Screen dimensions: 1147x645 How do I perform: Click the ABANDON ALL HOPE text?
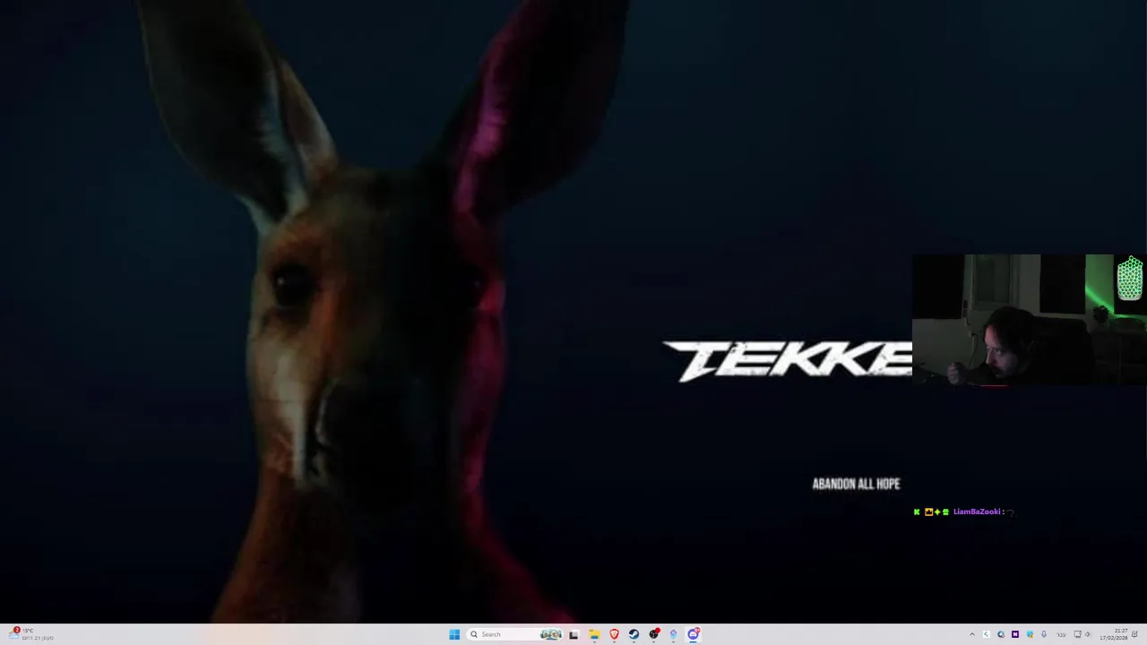pyautogui.click(x=856, y=484)
